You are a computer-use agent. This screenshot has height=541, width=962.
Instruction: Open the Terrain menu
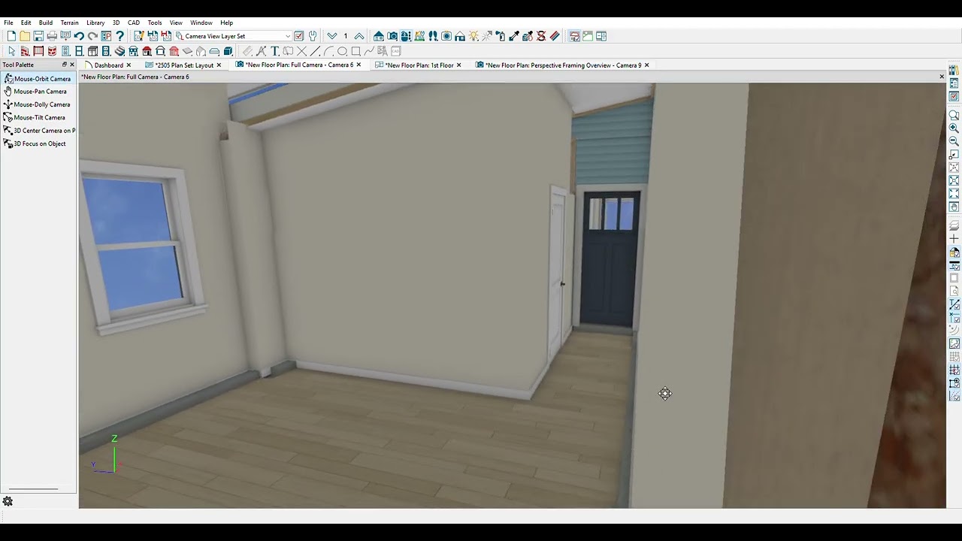(69, 23)
